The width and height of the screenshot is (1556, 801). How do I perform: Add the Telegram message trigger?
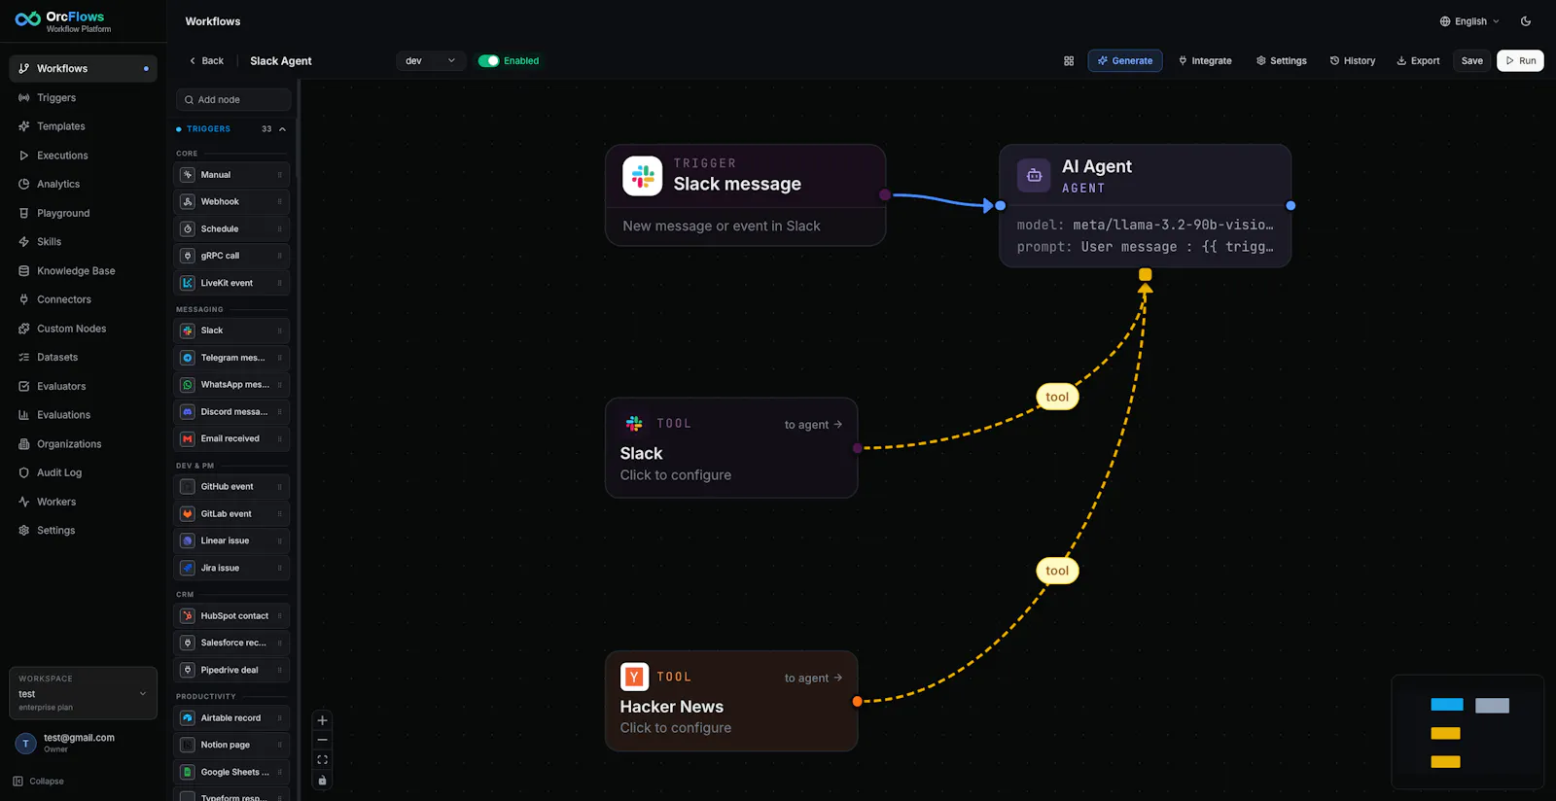tap(231, 358)
